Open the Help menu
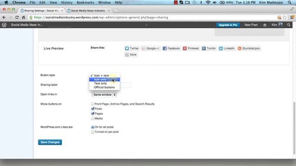Viewport: 296px width, 166px height. click(118, 2)
